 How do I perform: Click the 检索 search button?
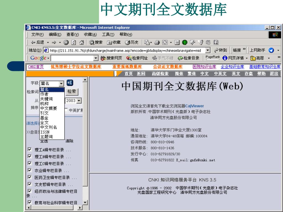72,92
